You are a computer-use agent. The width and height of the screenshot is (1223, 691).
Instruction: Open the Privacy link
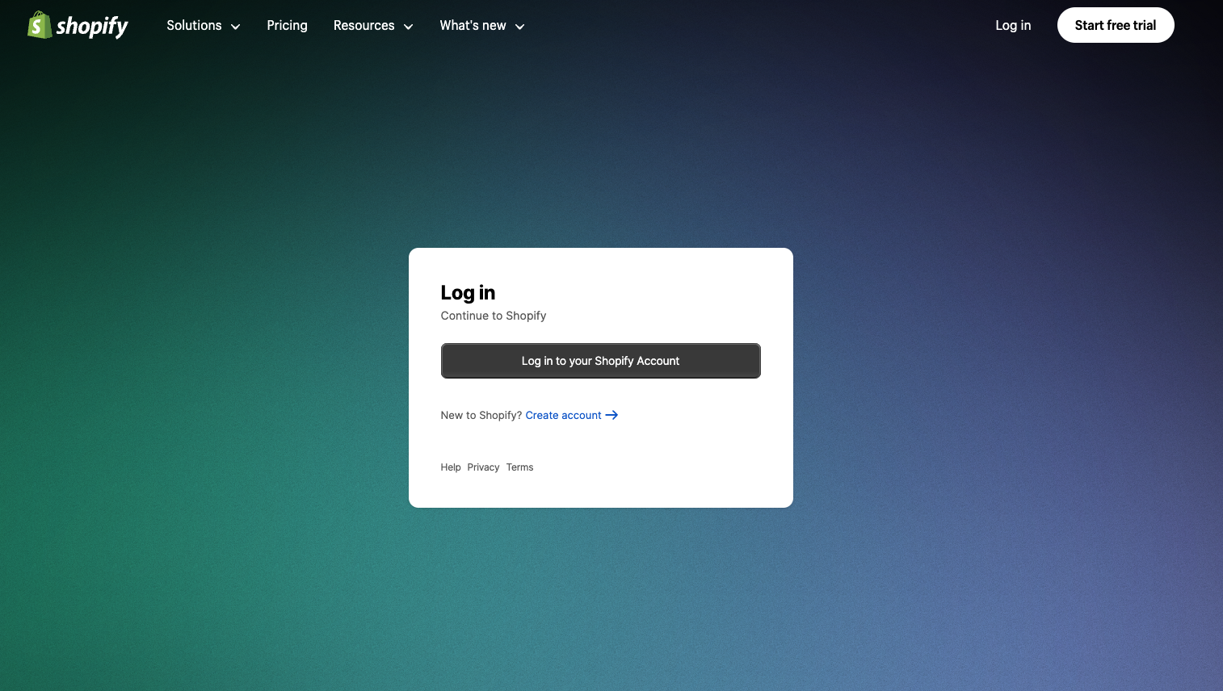click(x=483, y=467)
